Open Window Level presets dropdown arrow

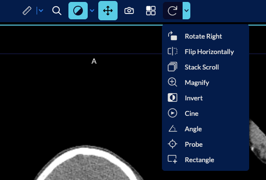point(92,11)
